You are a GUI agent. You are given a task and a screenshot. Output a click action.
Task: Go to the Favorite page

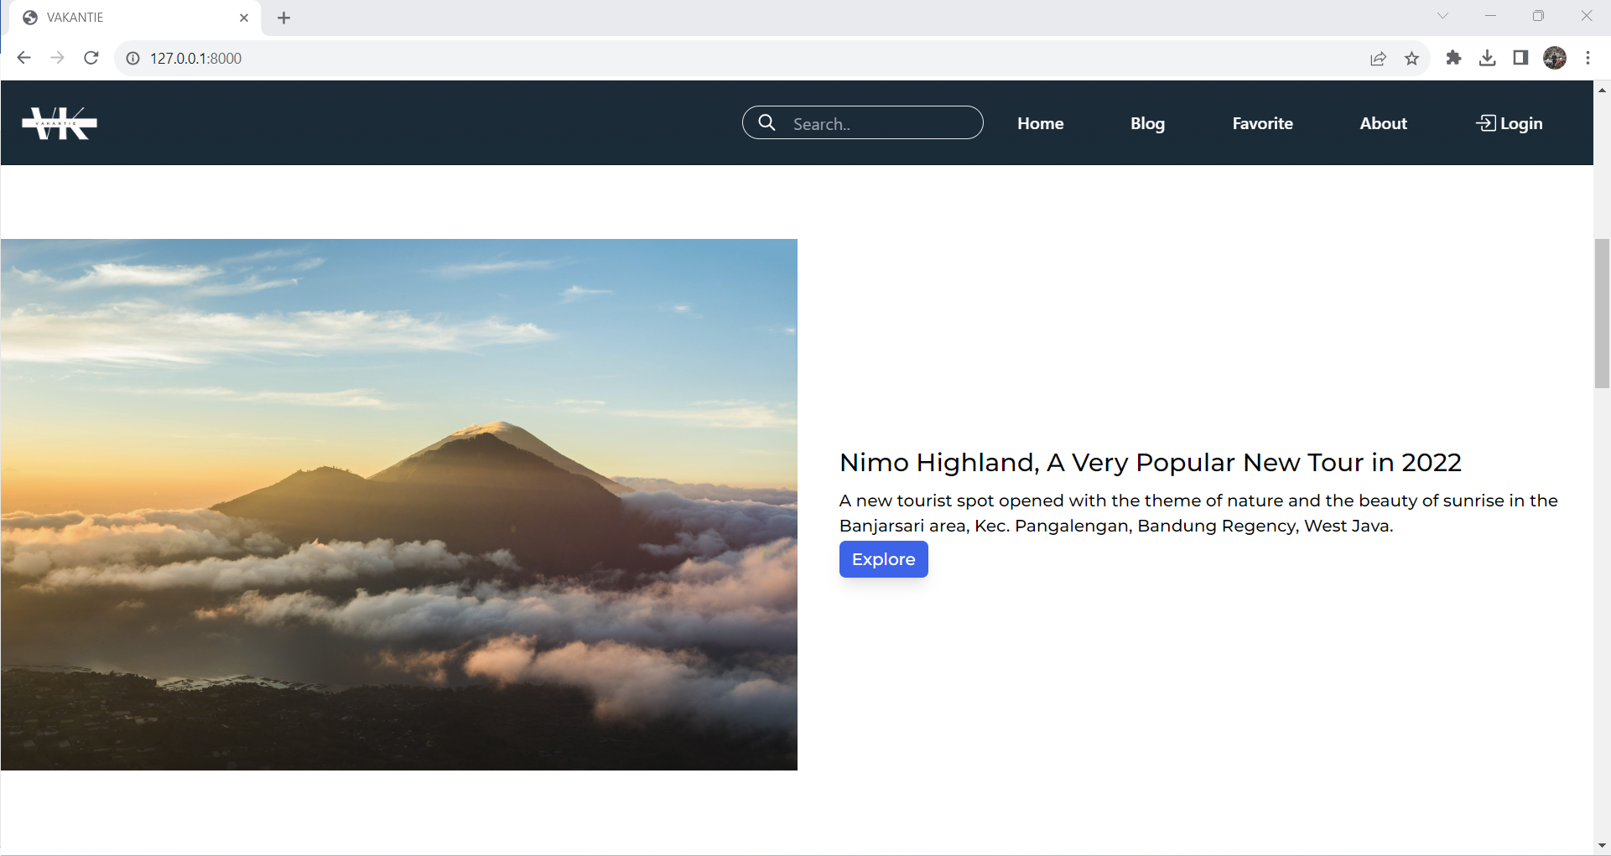(x=1262, y=123)
